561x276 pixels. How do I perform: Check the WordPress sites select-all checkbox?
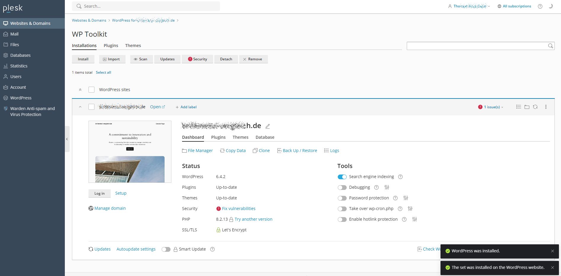91,90
